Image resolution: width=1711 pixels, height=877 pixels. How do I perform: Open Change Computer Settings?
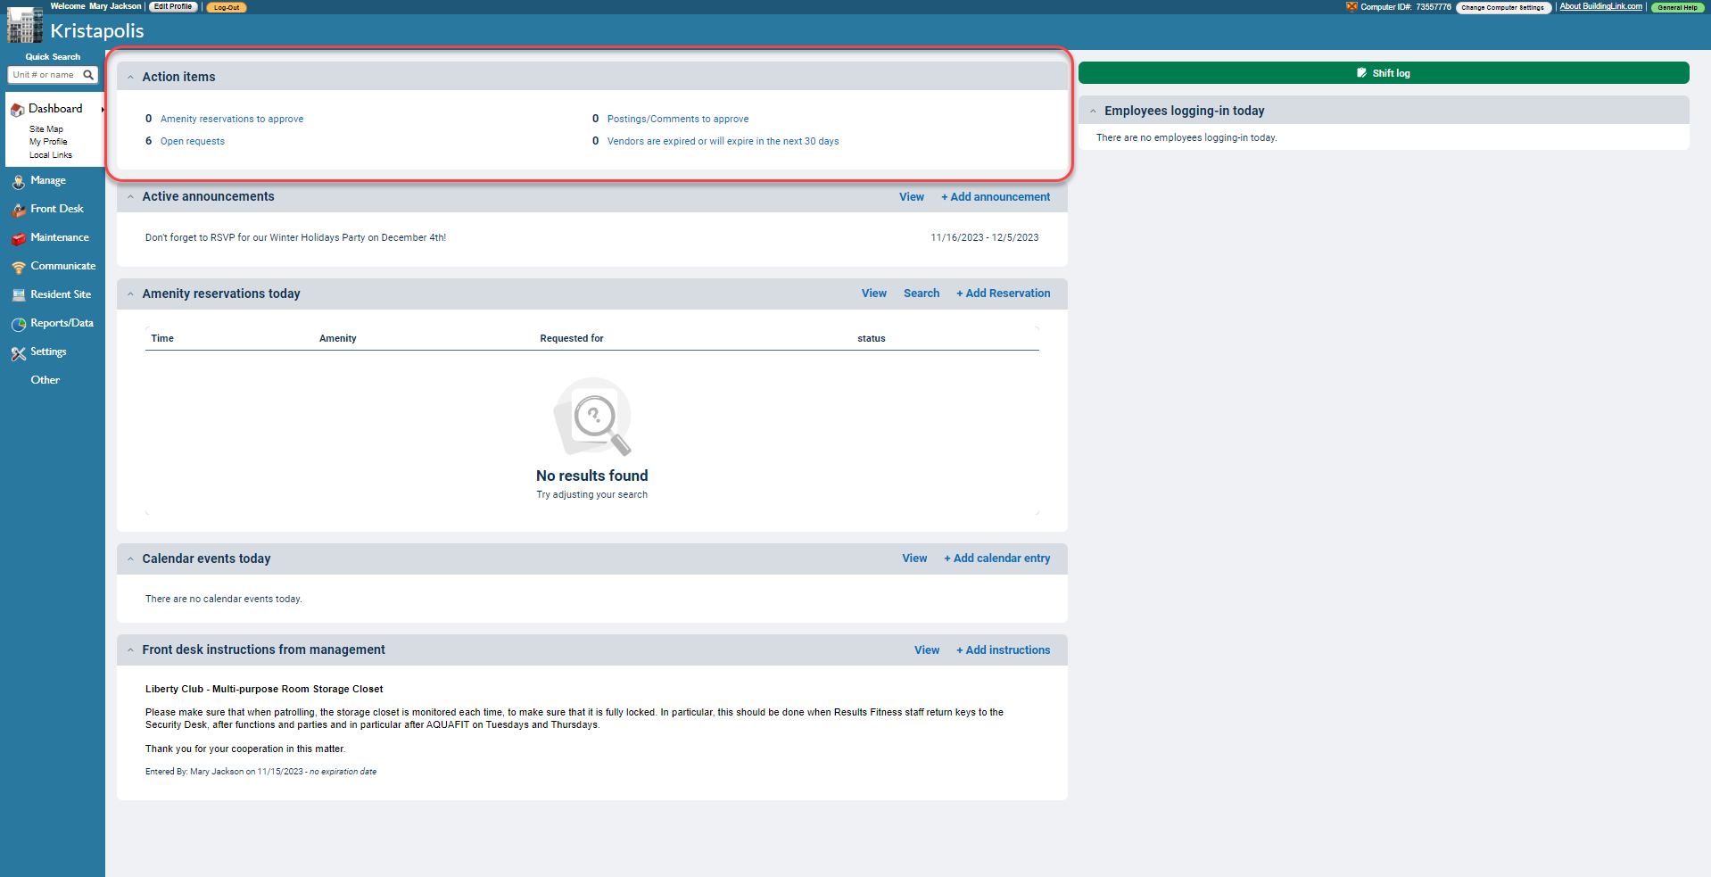1503,7
